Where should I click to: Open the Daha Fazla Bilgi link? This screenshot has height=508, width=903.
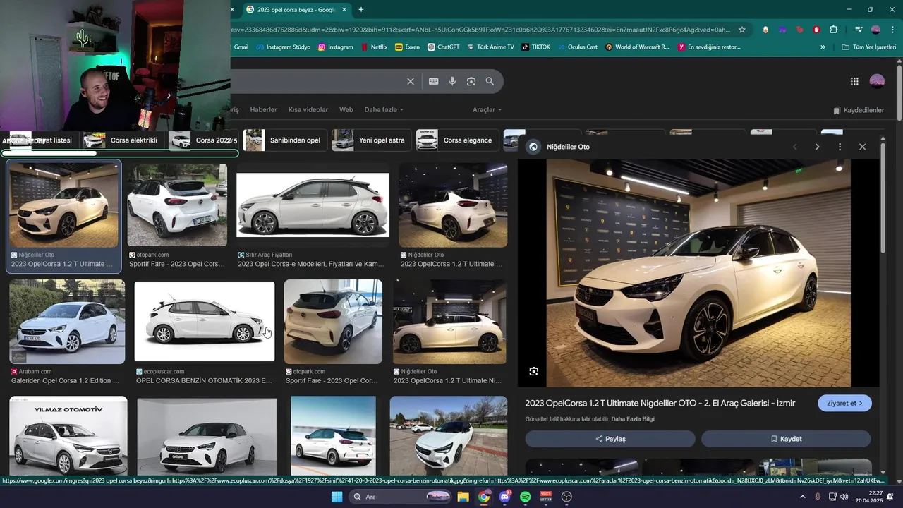point(633,419)
